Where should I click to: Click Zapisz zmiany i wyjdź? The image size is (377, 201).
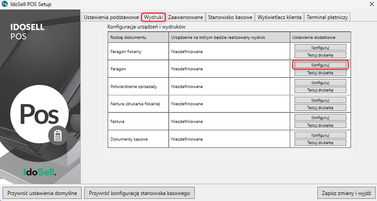(346, 193)
